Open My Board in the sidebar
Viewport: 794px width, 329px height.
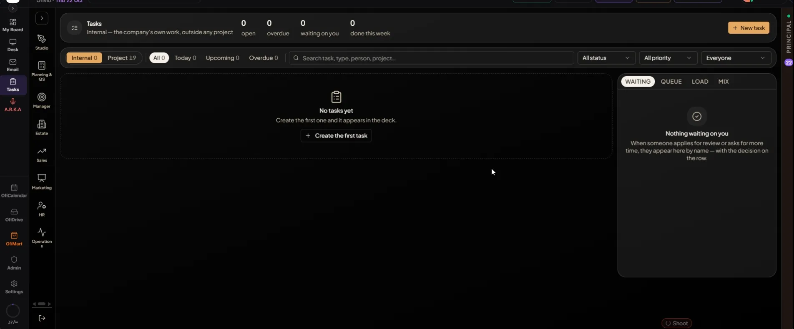click(x=13, y=25)
